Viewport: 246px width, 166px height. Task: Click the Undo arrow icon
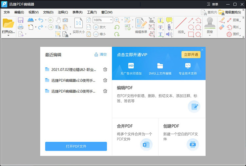point(41,20)
